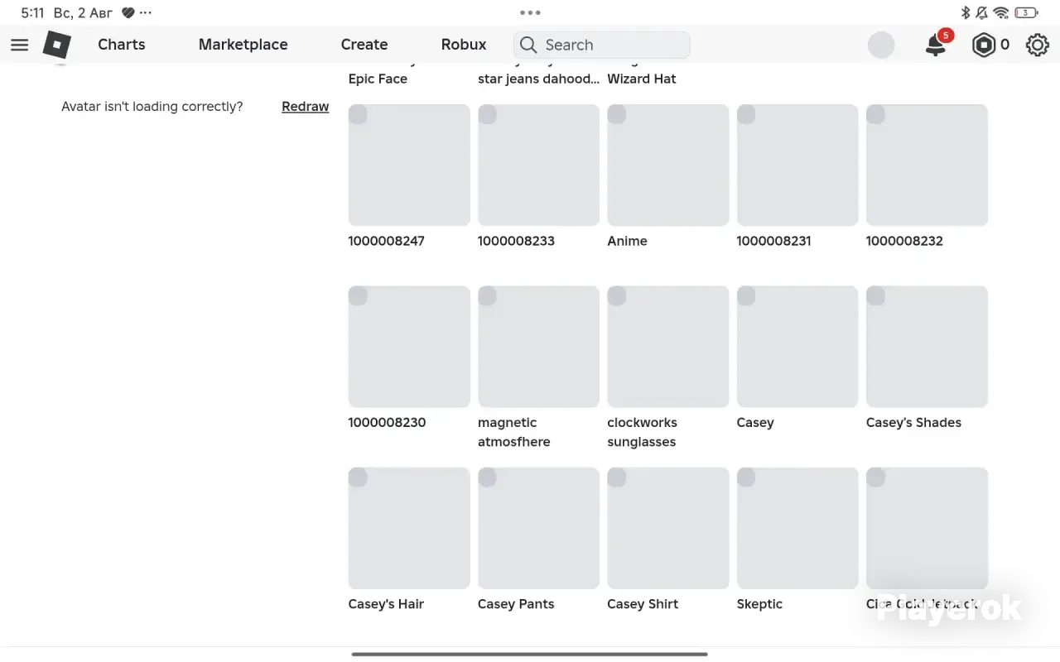Open the 1000008247 item thumbnail
1060x662 pixels.
pyautogui.click(x=409, y=165)
